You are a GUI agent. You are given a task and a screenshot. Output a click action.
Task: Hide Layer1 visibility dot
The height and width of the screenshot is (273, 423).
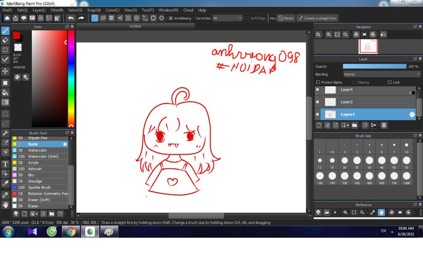tap(318, 114)
